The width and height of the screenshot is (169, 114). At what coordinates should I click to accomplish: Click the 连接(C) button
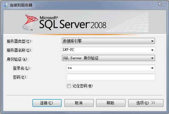pos(47,103)
